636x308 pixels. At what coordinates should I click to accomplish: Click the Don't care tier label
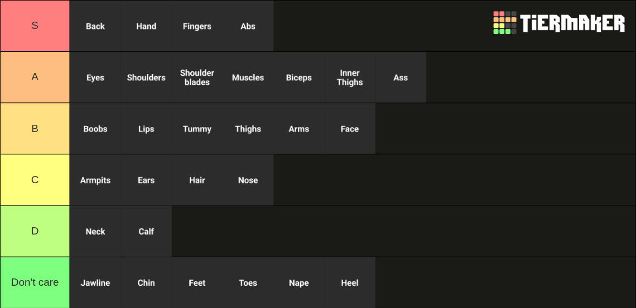point(35,282)
